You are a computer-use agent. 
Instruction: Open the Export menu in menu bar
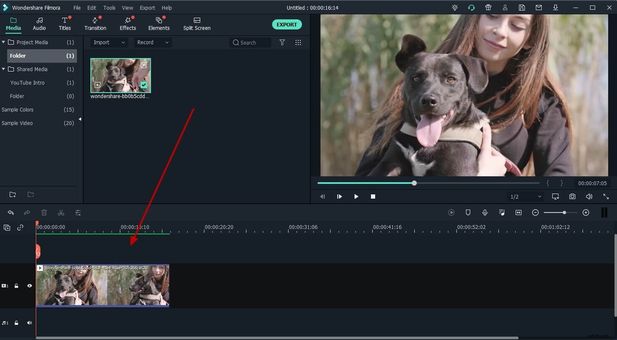147,8
